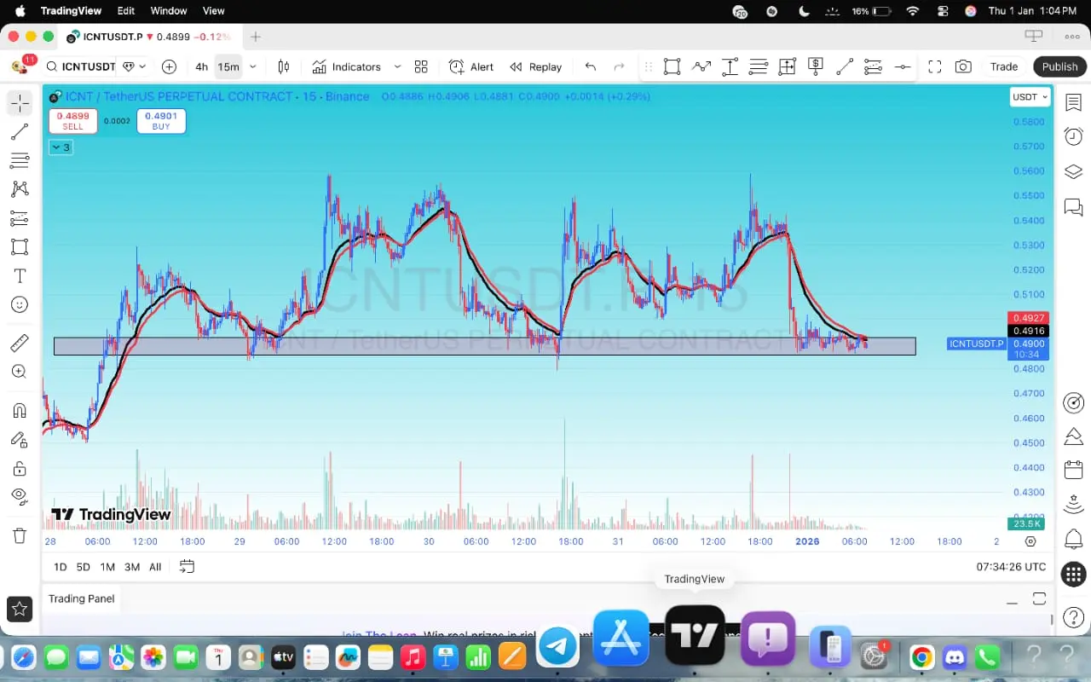Switch to the Trading Panel tab

point(81,598)
